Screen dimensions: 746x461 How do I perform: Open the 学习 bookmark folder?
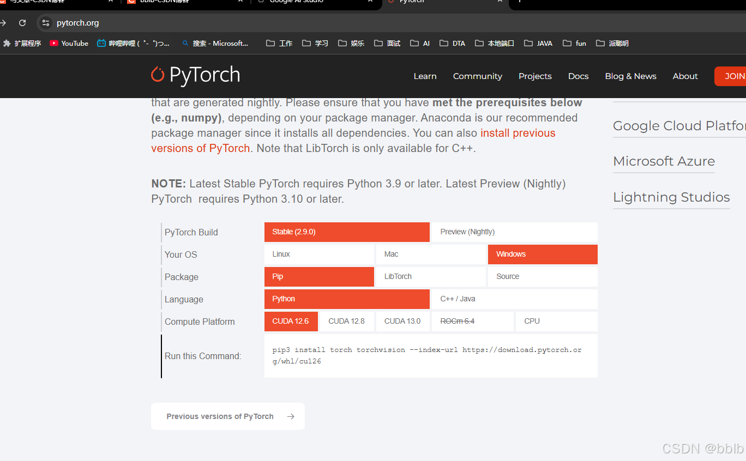[x=315, y=43]
